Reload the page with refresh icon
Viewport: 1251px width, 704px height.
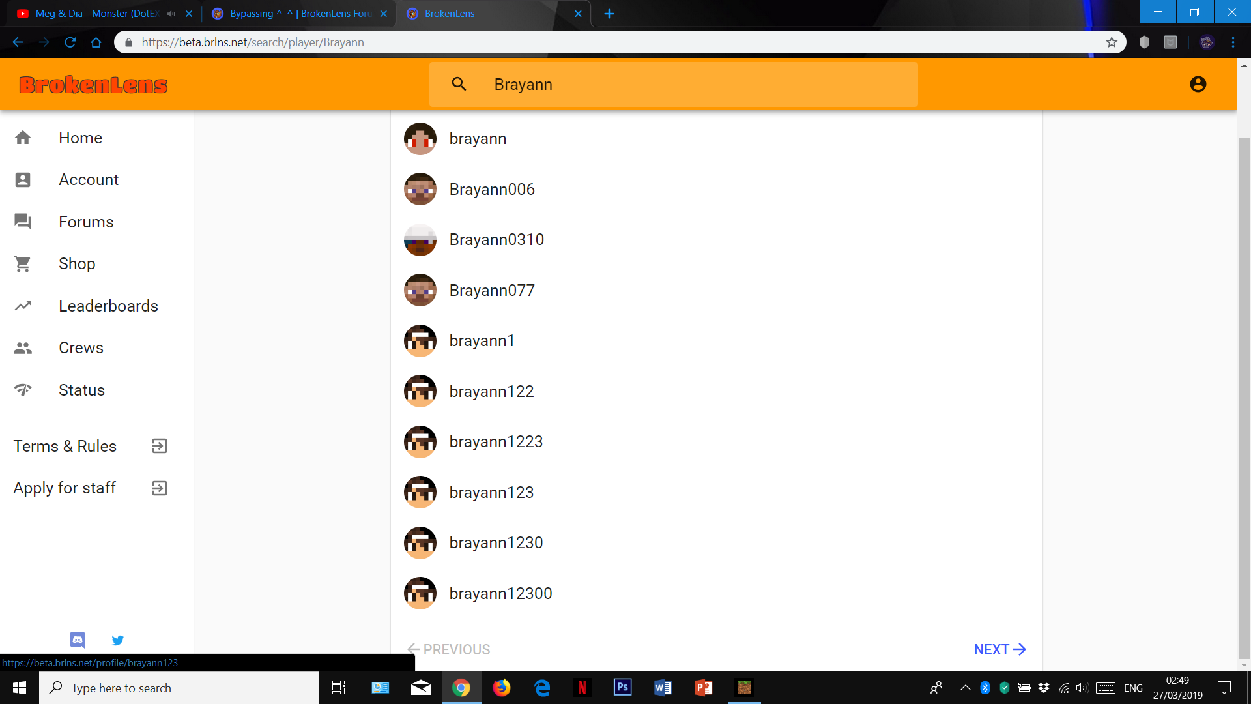(x=70, y=42)
